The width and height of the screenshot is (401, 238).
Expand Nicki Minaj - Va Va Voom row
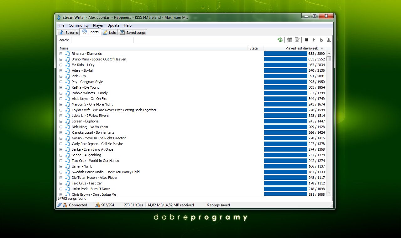point(61,127)
